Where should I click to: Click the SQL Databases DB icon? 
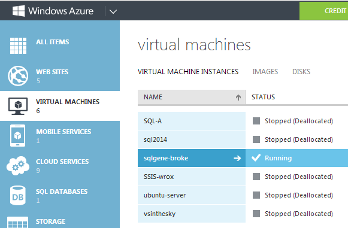click(x=18, y=196)
